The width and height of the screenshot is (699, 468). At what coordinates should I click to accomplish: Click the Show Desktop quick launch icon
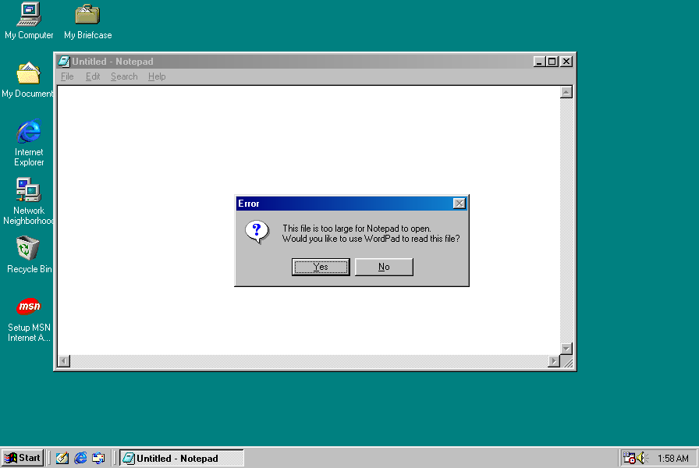62,458
